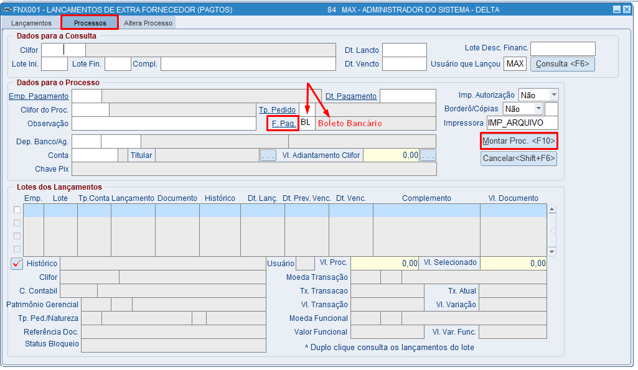Click the FNX001 window system icon
This screenshot has height=370, width=638.
(x=6, y=9)
